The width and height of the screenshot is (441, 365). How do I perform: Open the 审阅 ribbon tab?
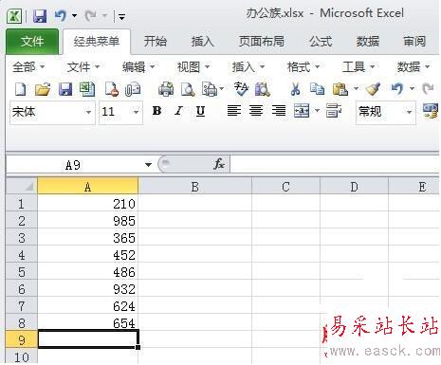point(414,42)
